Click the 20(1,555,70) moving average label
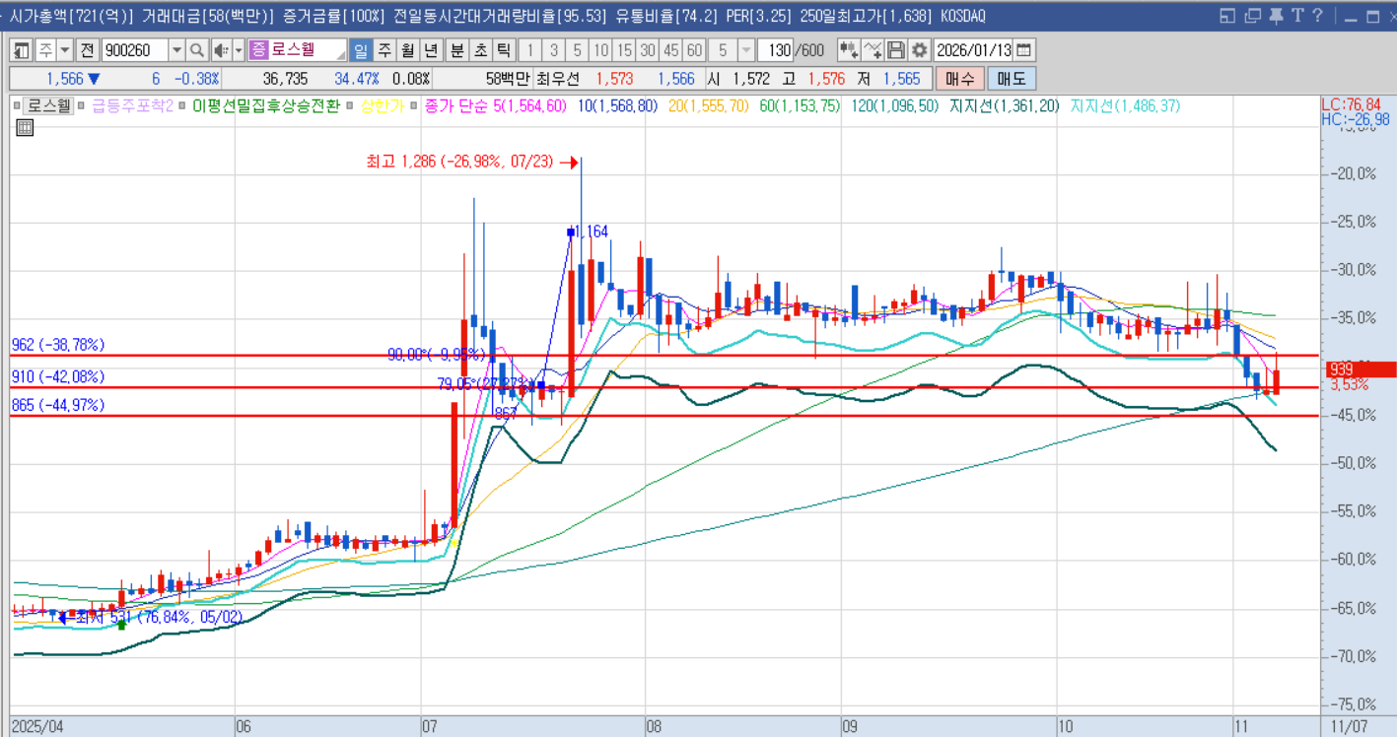Viewport: 1397px width, 737px height. [708, 105]
